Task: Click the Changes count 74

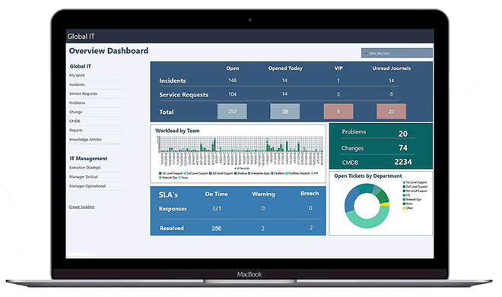Action: click(403, 147)
